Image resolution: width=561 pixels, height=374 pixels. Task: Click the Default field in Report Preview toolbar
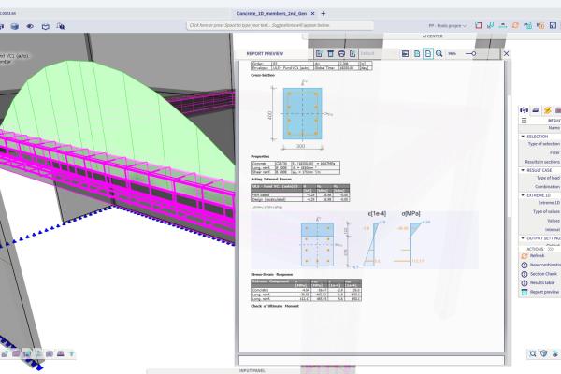378,53
